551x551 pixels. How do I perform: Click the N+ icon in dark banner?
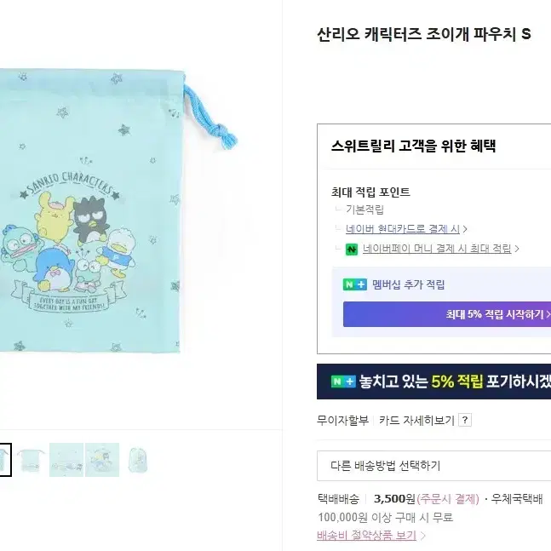click(x=343, y=382)
